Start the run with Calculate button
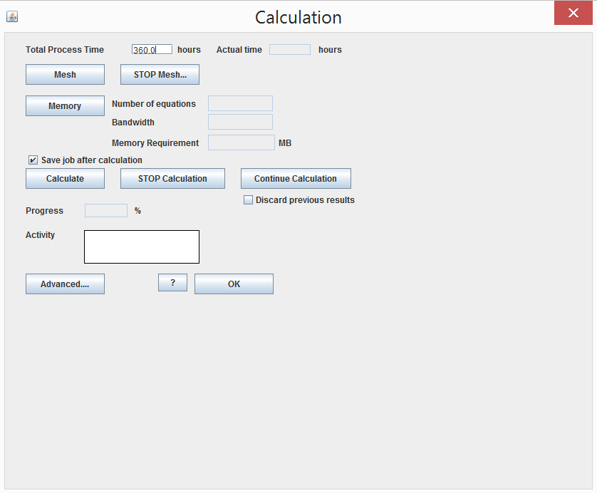The width and height of the screenshot is (597, 493). point(65,179)
